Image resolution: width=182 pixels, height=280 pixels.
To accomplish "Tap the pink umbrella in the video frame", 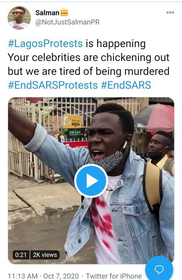I will [155, 118].
